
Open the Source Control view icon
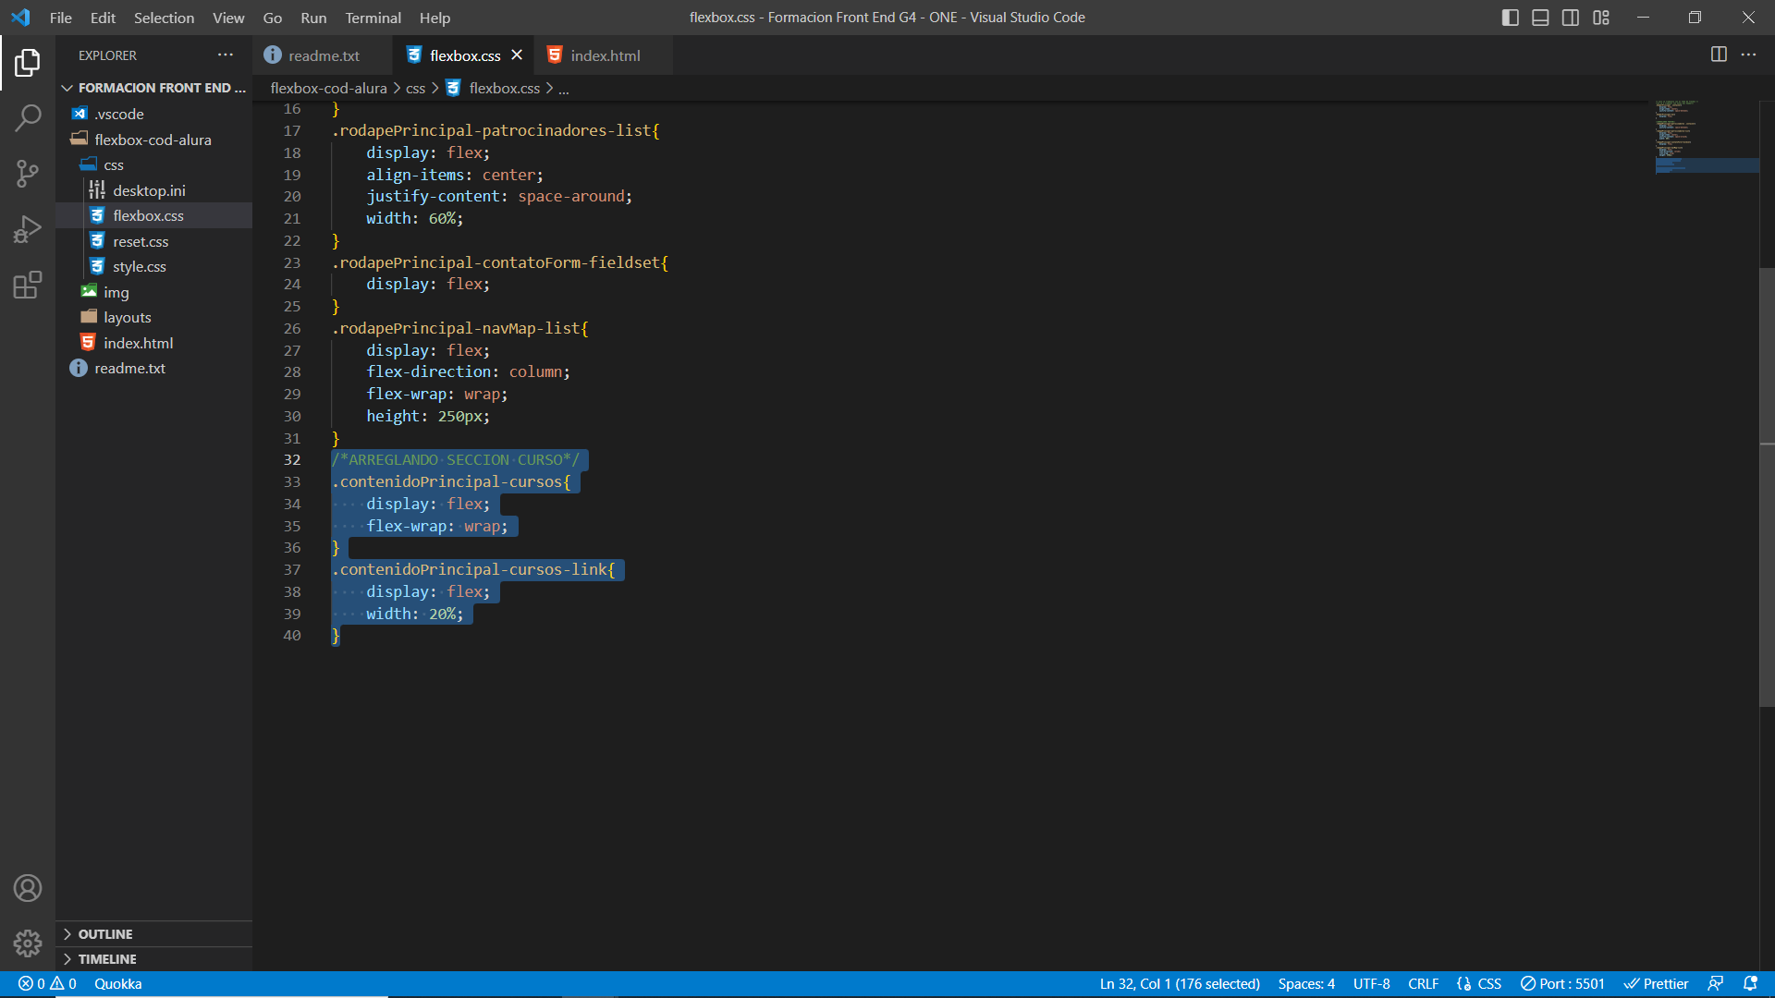click(28, 173)
